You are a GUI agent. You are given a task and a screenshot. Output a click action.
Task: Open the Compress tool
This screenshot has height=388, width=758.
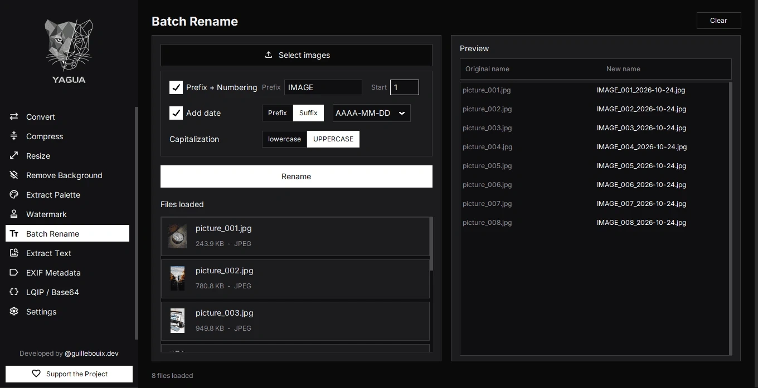67,136
